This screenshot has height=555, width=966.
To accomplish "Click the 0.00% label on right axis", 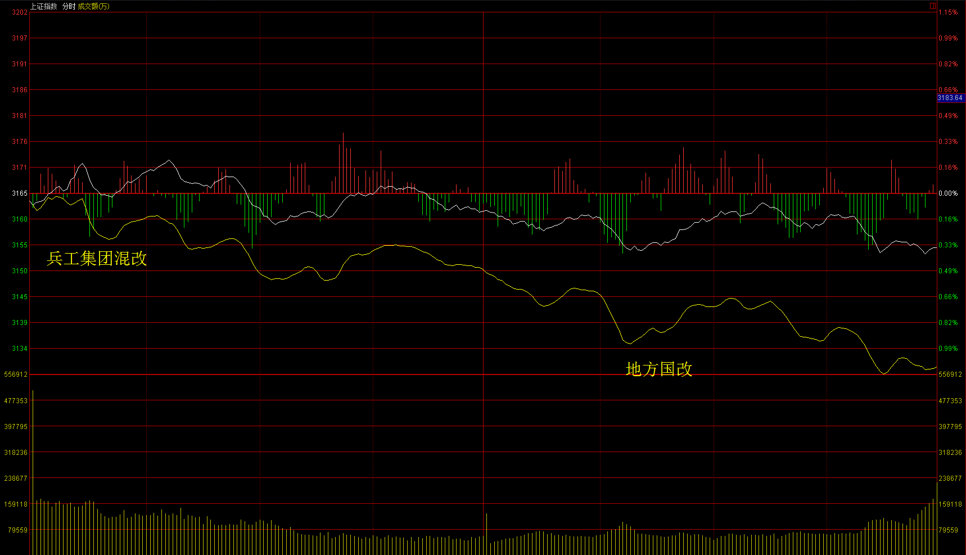I will 948,193.
